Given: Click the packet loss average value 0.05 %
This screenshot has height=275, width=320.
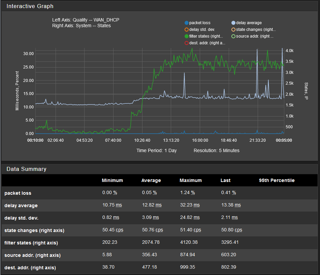Looking at the screenshot, I should [150, 193].
